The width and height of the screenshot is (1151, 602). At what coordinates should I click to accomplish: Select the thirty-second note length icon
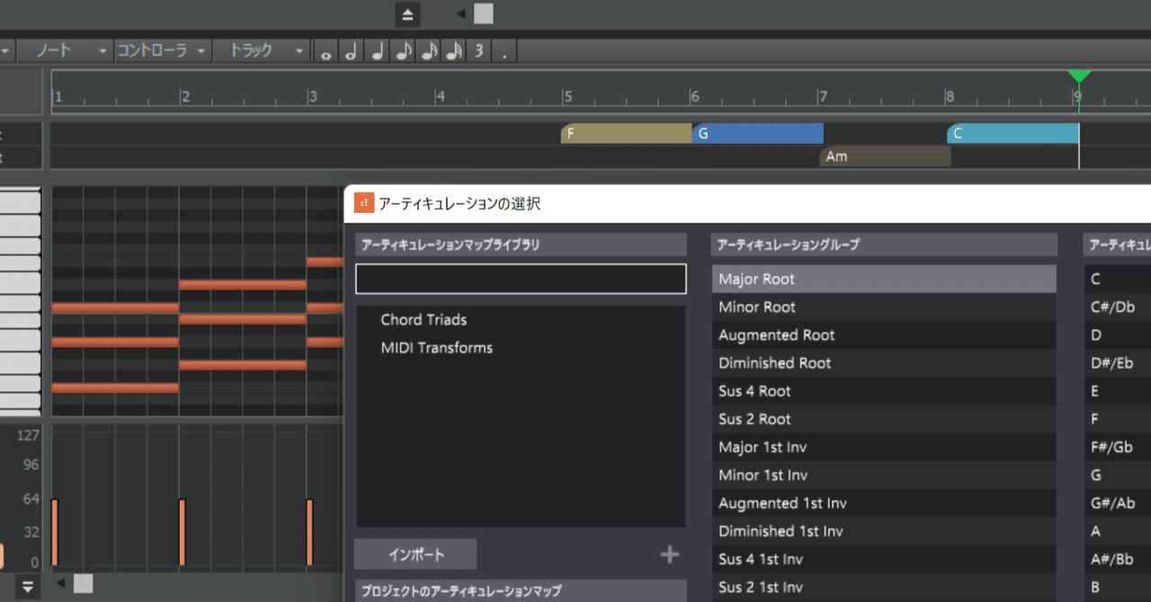tap(453, 51)
